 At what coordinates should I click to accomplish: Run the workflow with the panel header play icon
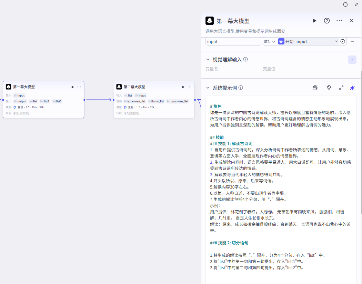[x=314, y=21]
